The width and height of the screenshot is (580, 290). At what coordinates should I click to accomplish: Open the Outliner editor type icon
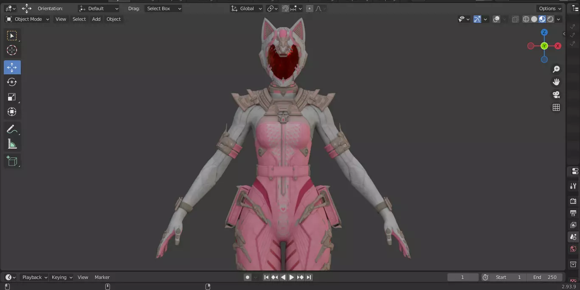click(575, 8)
